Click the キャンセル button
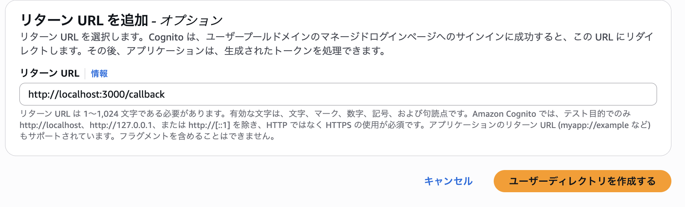The image size is (685, 207). [x=448, y=181]
